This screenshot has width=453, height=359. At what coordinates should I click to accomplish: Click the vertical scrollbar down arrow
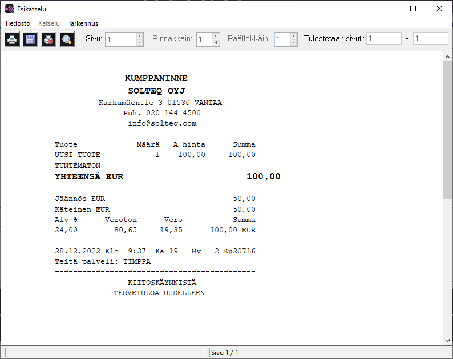(x=447, y=341)
